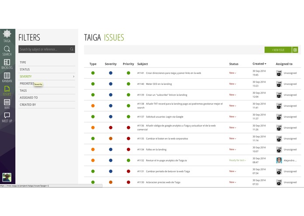Open the New status dropdown for #1139
Screen dimensions: 304x216
pyautogui.click(x=233, y=95)
